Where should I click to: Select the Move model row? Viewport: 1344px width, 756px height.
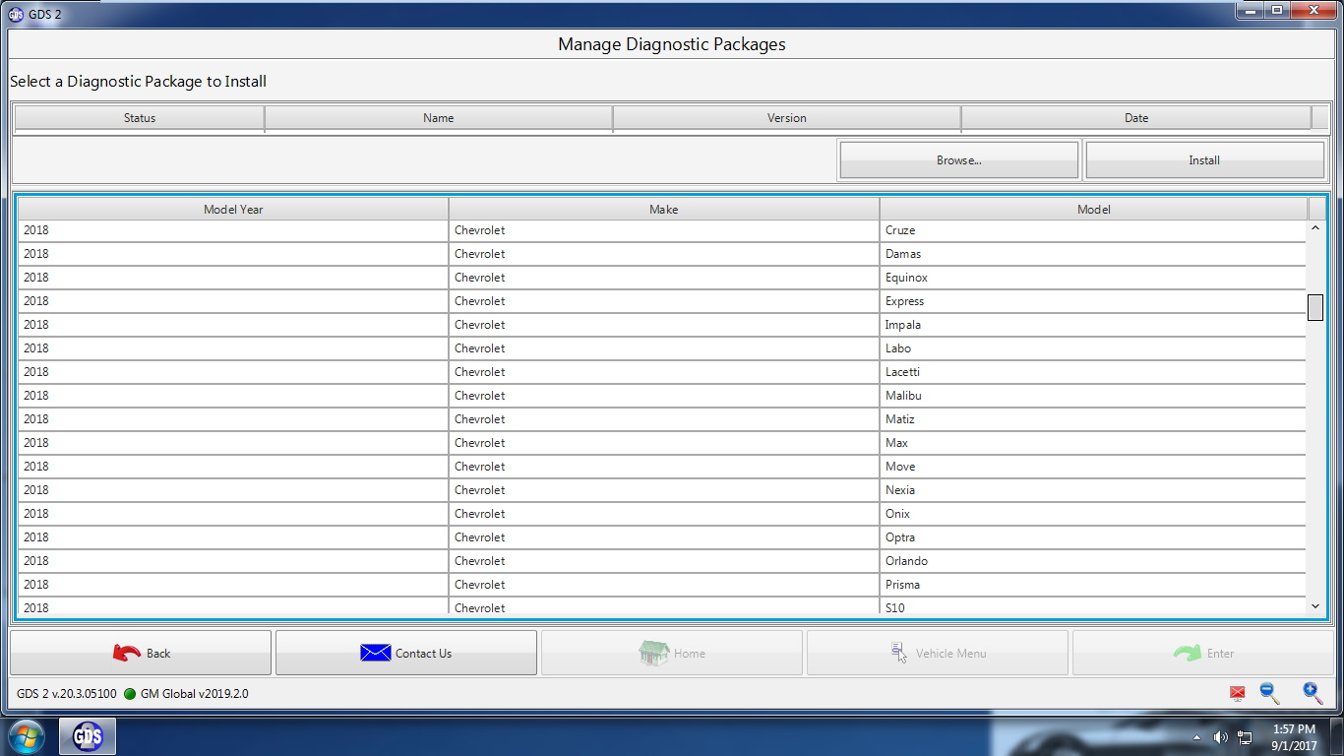tap(662, 467)
